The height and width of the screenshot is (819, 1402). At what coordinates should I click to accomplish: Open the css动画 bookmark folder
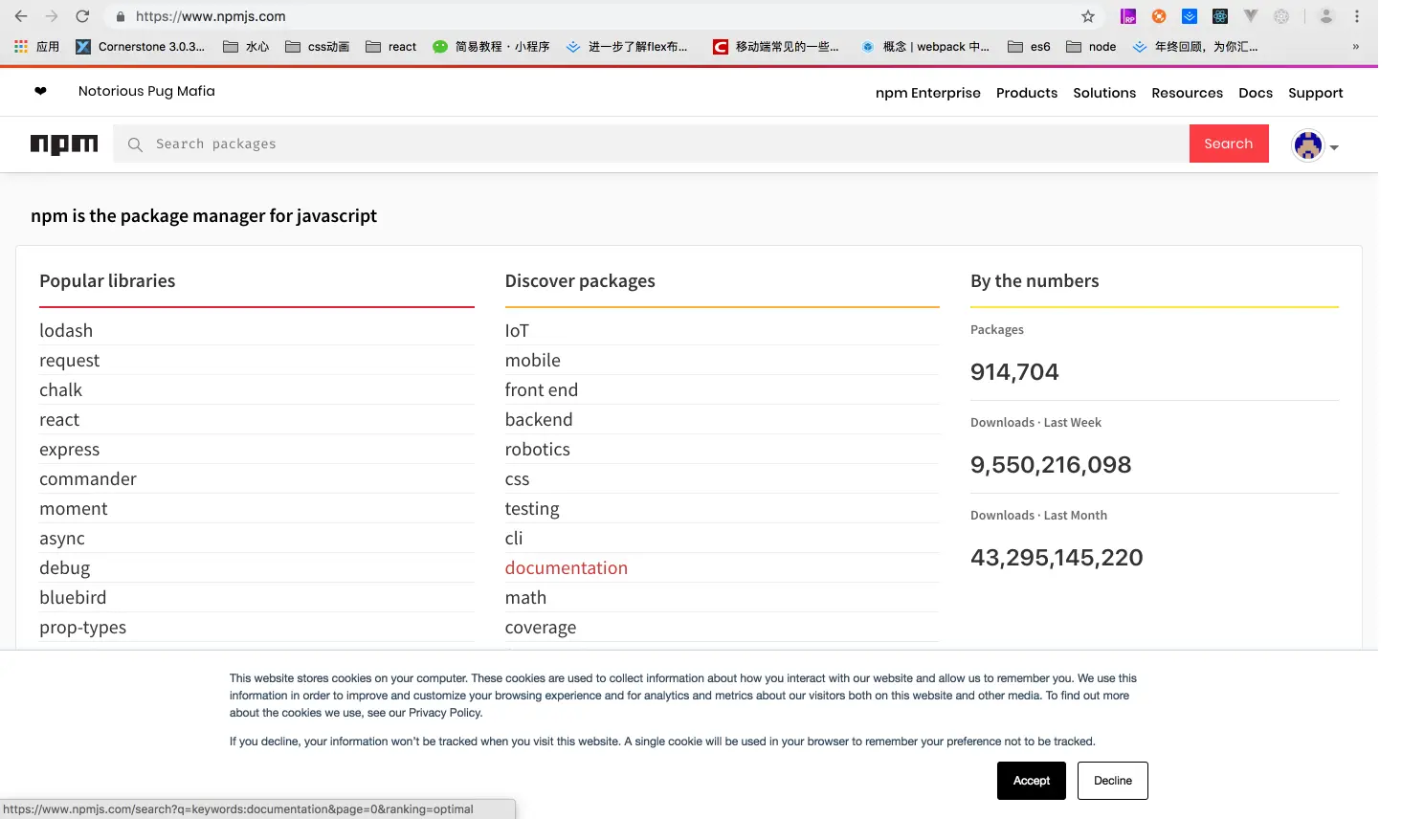tap(318, 47)
